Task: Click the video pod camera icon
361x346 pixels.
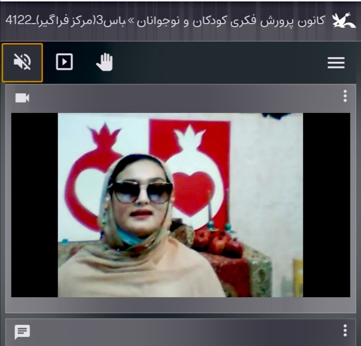Action: click(22, 97)
